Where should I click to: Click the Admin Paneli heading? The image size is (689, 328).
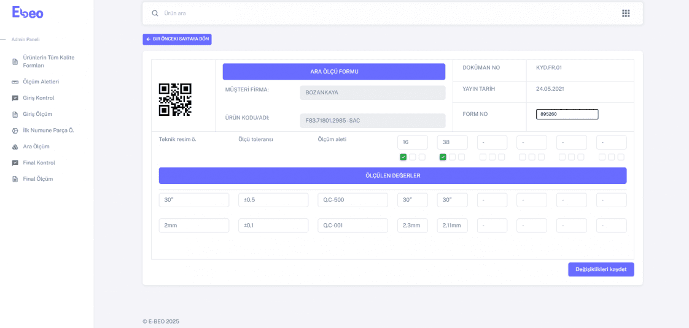tap(26, 39)
